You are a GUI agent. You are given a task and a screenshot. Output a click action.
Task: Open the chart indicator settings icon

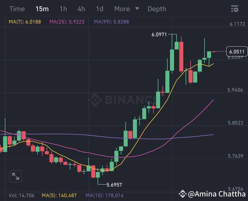pos(235,9)
